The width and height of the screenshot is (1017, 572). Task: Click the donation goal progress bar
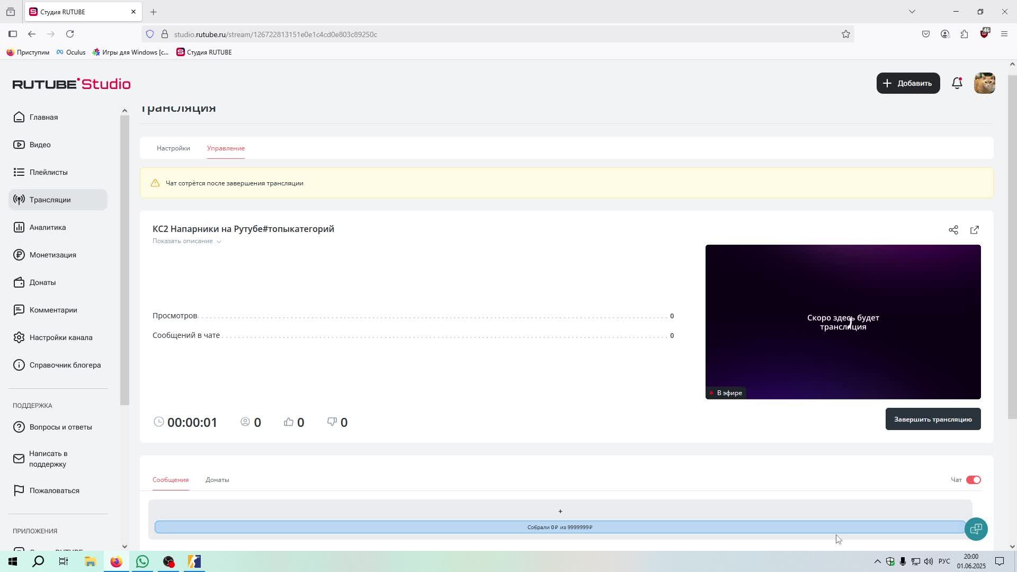[560, 527]
